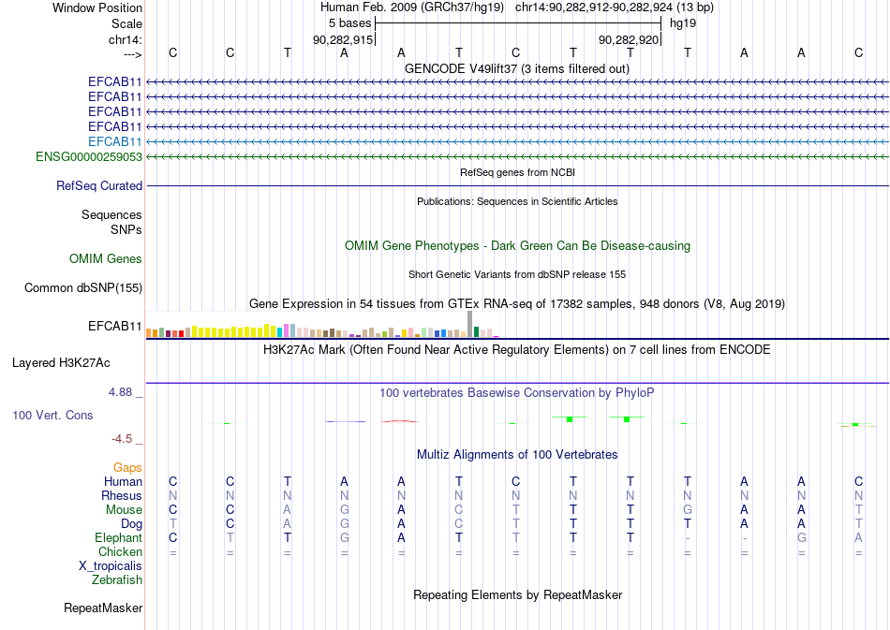The height and width of the screenshot is (630, 890).
Task: Select the X_tropicalis species row label
Action: click(x=111, y=566)
